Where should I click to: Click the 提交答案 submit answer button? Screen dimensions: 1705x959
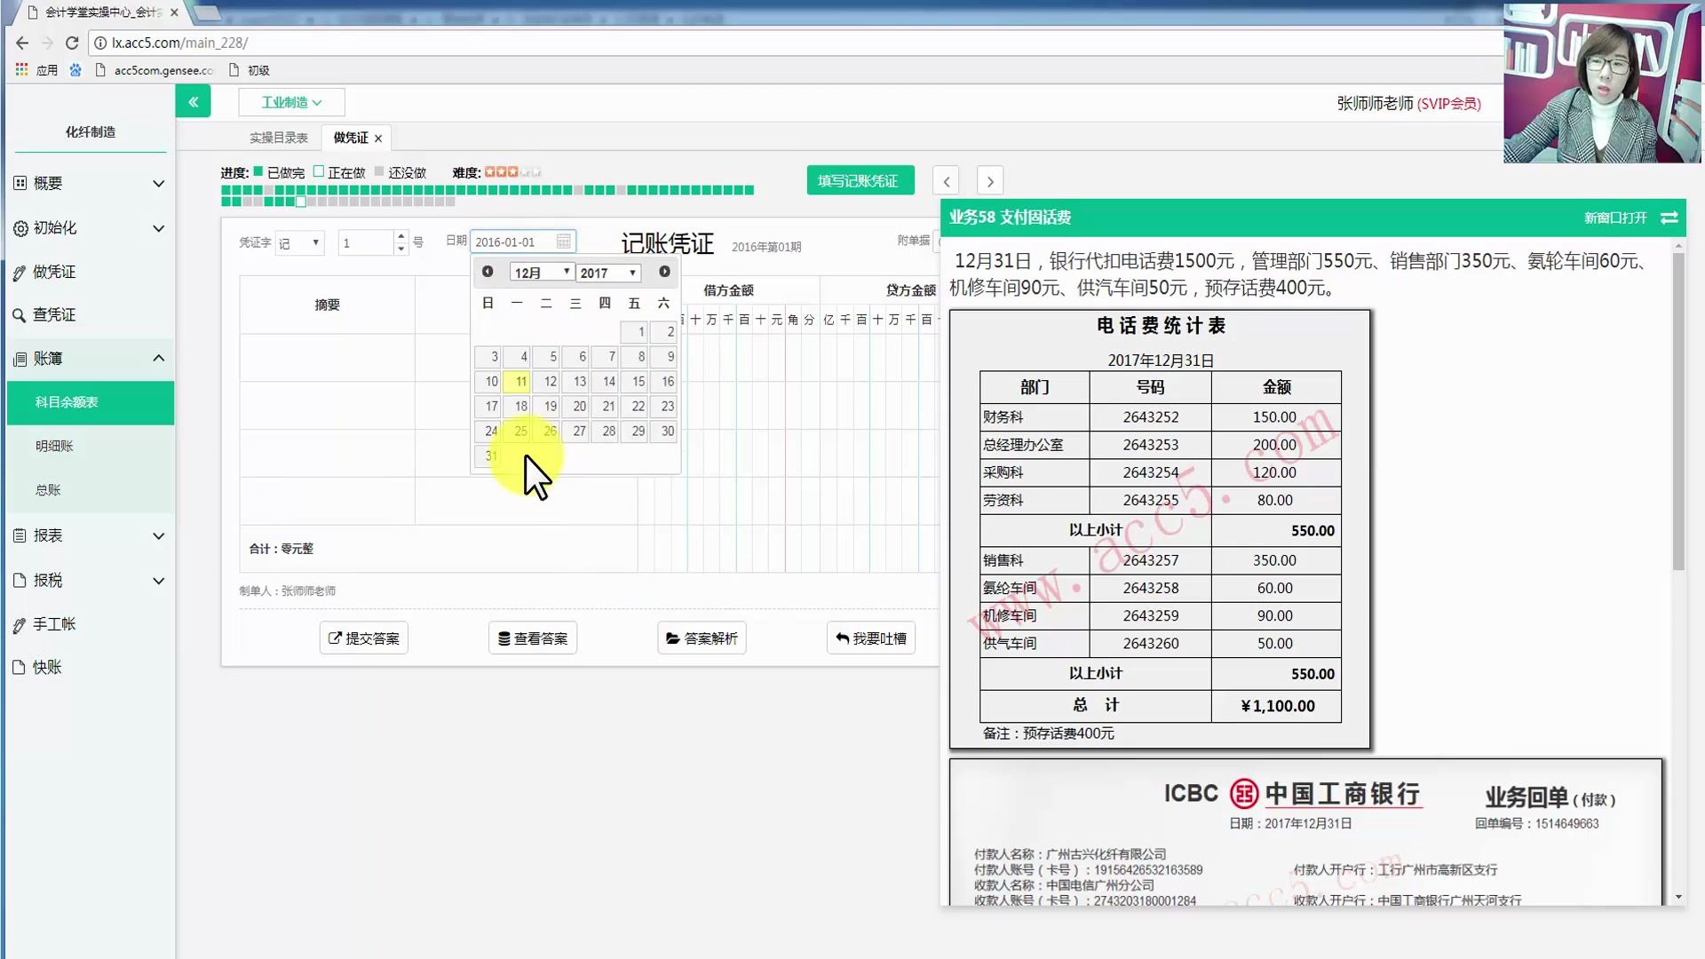[x=363, y=638]
